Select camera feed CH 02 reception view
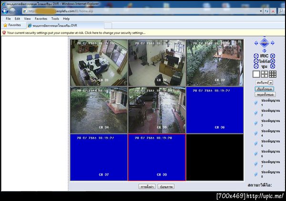 tap(157, 63)
